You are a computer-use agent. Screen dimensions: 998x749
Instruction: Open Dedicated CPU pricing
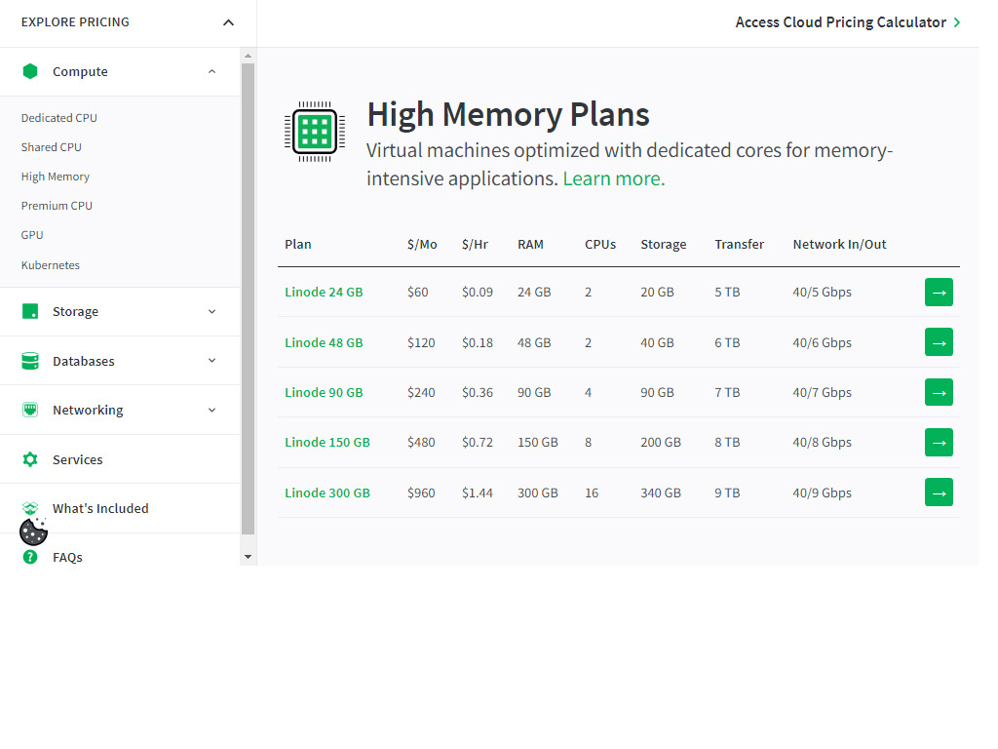59,118
